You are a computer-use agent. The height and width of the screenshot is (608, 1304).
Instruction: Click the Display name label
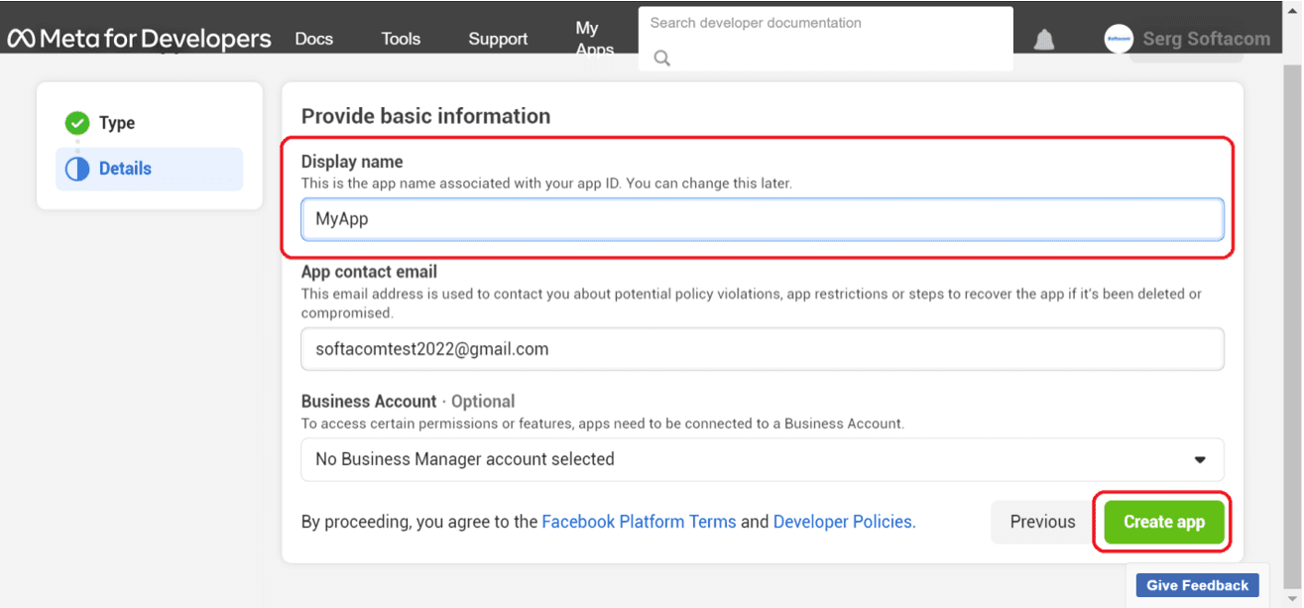click(x=352, y=162)
